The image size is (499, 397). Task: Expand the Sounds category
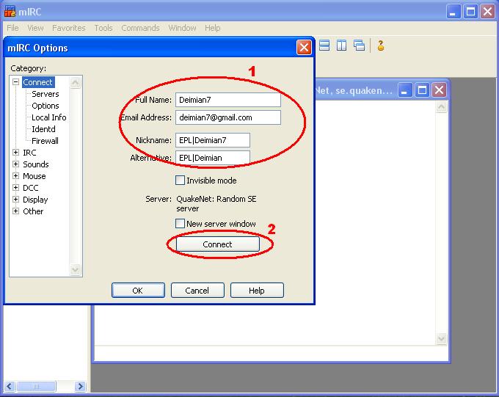(15, 164)
